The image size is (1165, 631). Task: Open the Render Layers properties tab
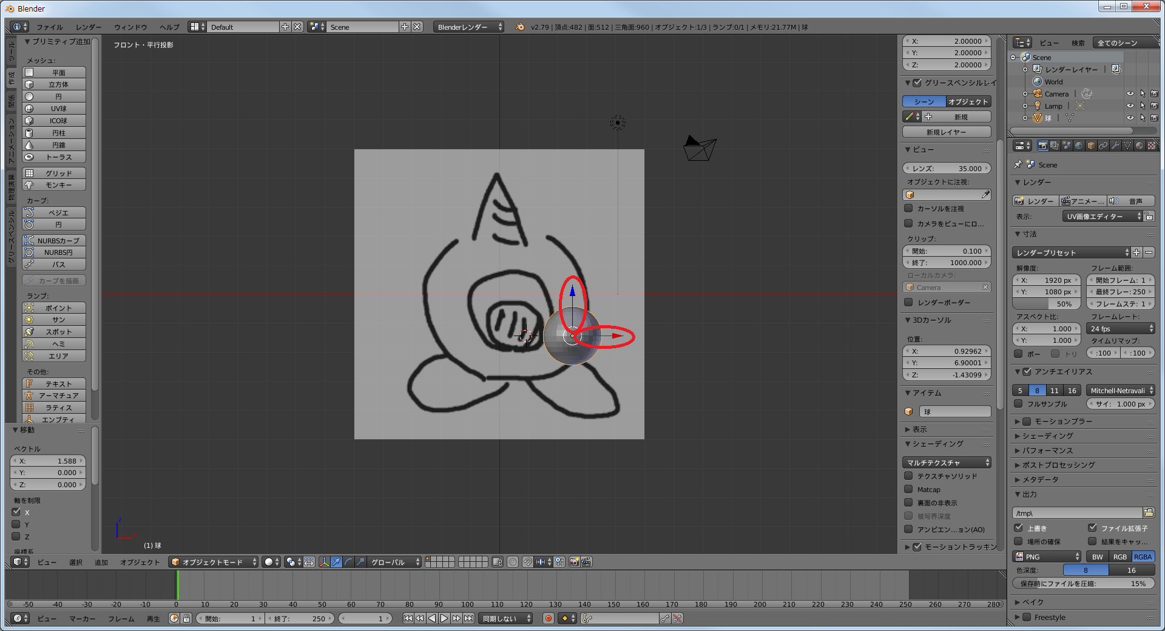1055,146
